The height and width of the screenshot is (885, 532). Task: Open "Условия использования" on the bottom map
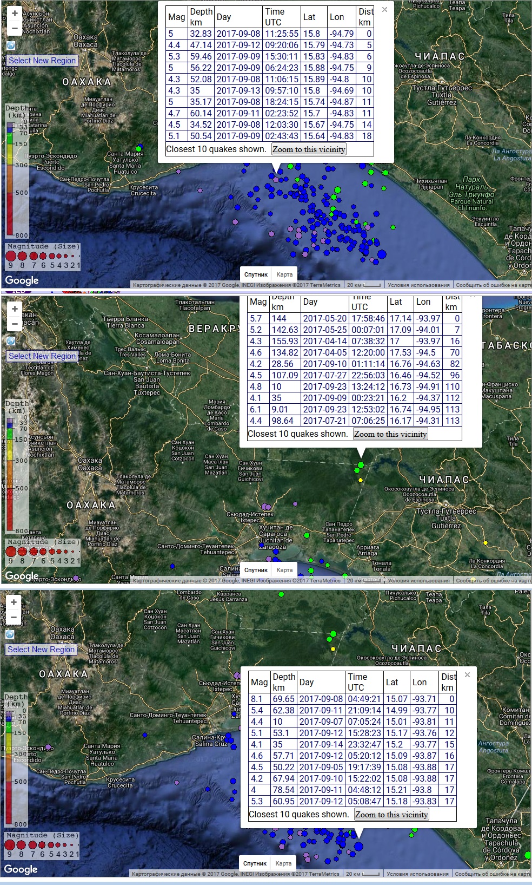point(417,874)
